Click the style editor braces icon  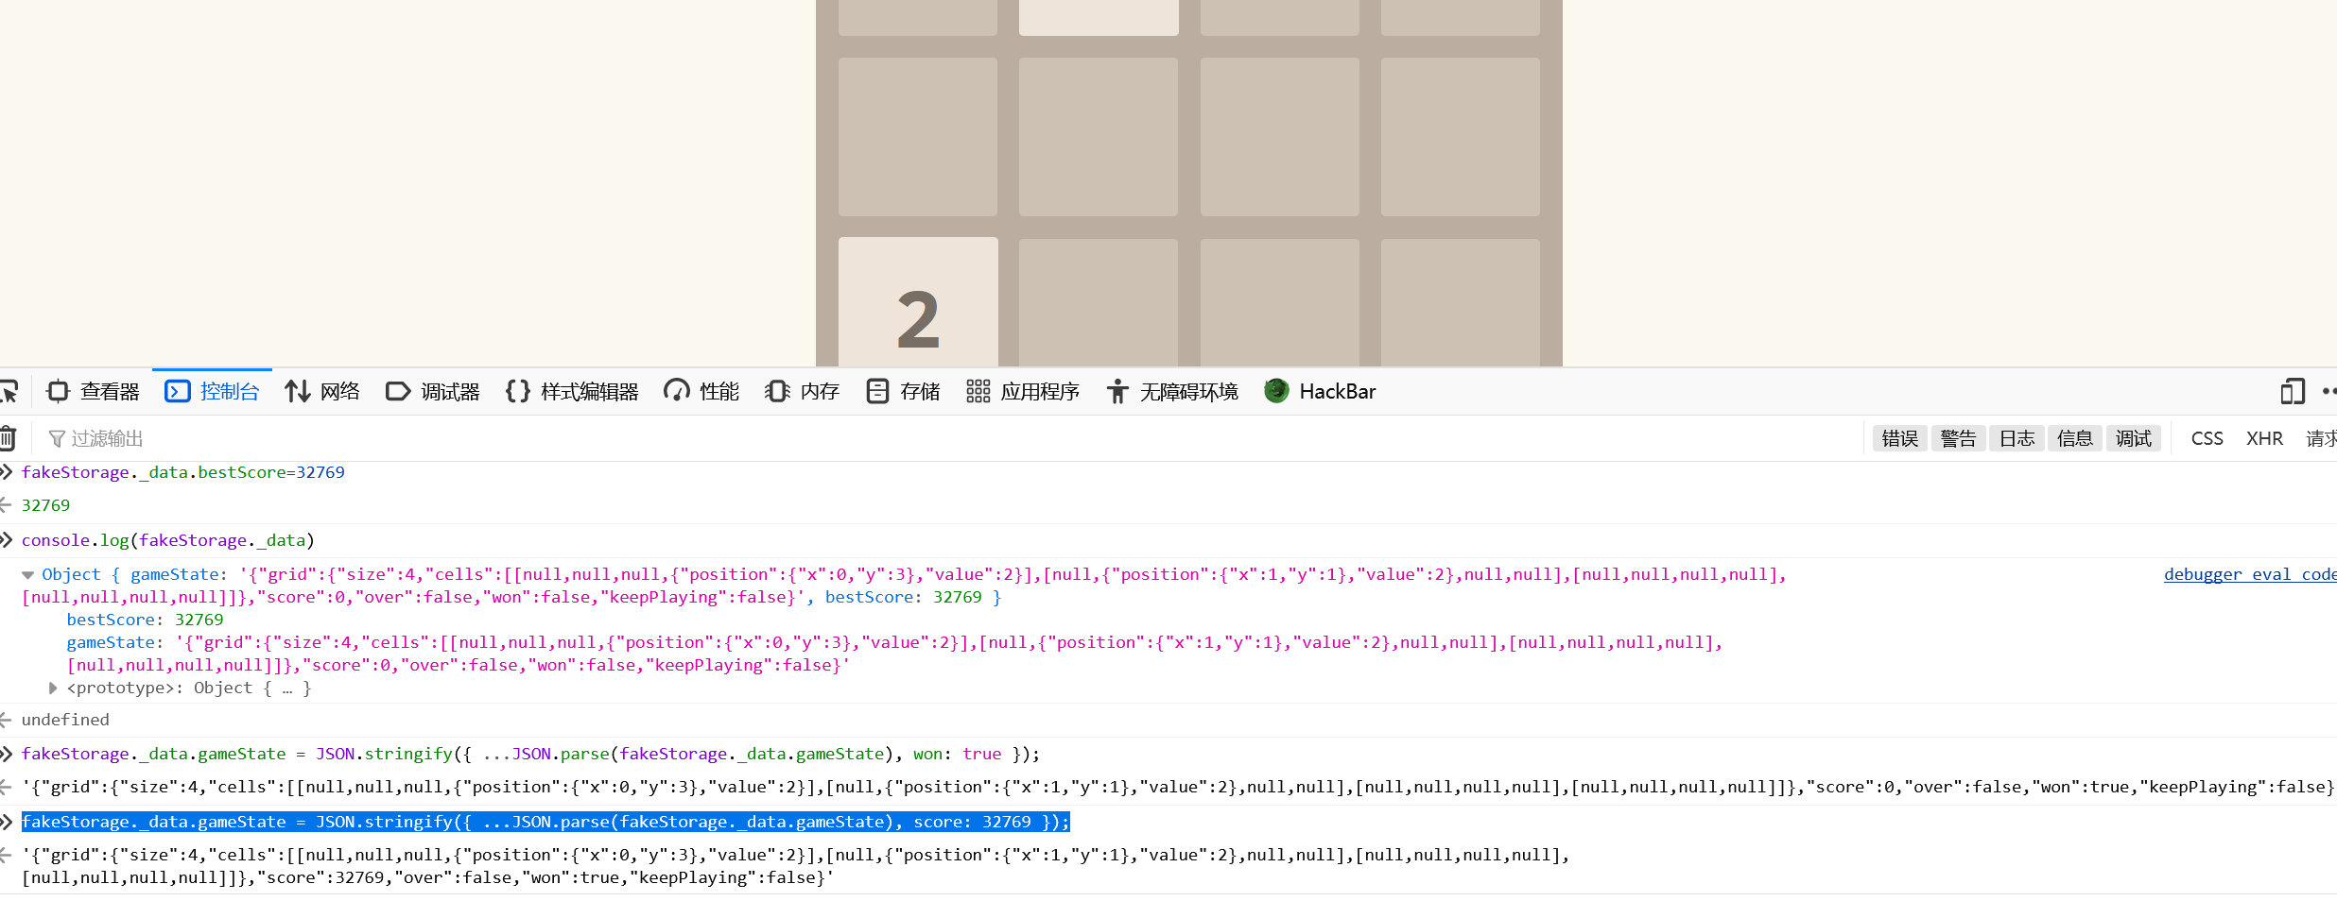[x=518, y=391]
